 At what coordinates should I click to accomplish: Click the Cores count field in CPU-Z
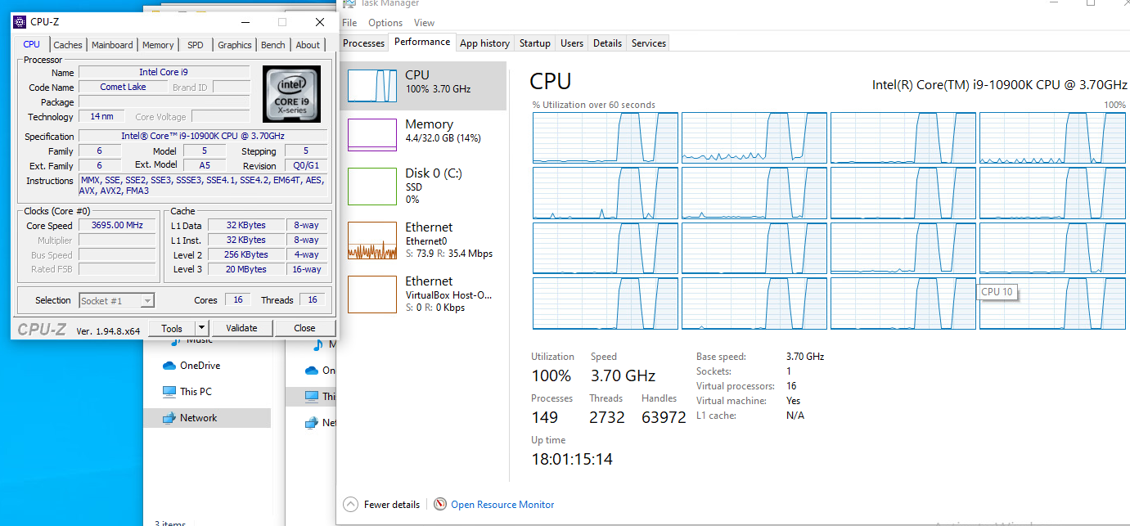tap(237, 300)
